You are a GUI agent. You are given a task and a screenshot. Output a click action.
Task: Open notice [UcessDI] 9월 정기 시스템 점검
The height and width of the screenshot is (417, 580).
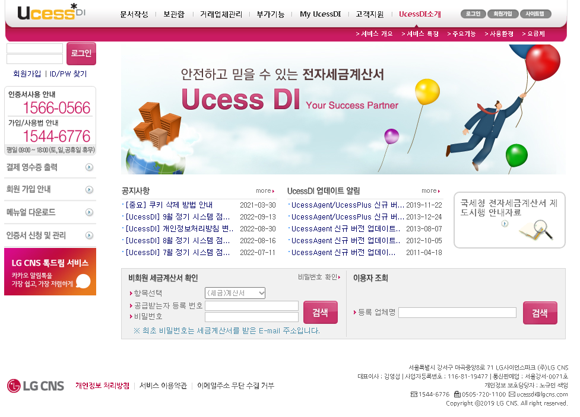[x=178, y=217]
